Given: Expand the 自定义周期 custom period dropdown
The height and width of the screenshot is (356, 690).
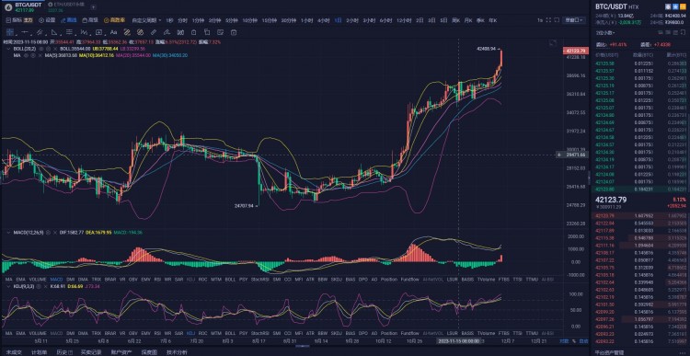Looking at the screenshot, I should (146, 20).
